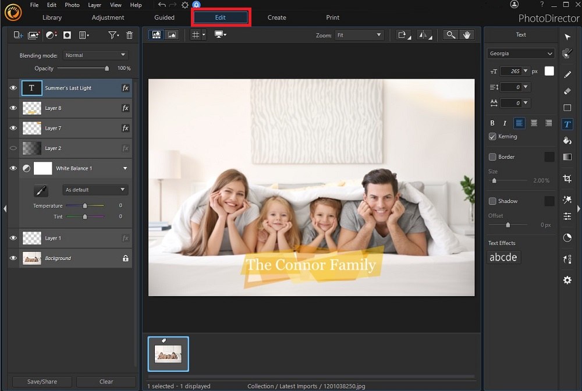Hide the Layer 8 layer
The image size is (582, 391).
point(13,108)
